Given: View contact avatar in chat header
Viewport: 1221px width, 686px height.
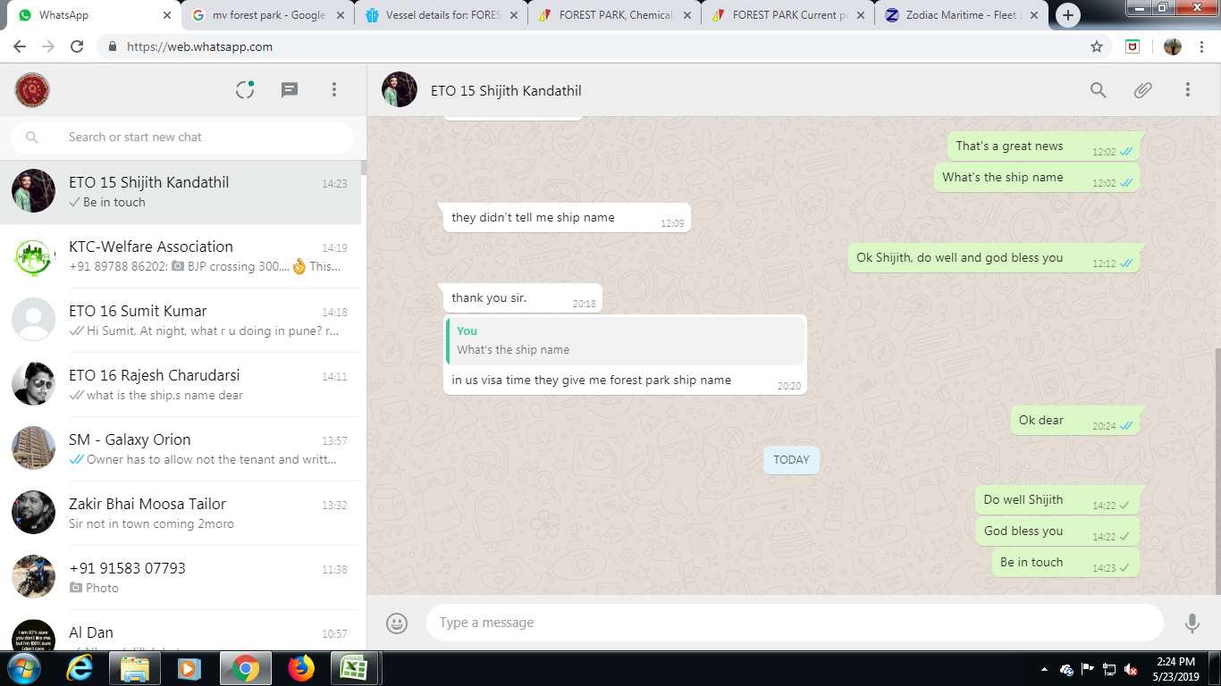Looking at the screenshot, I should pos(400,89).
